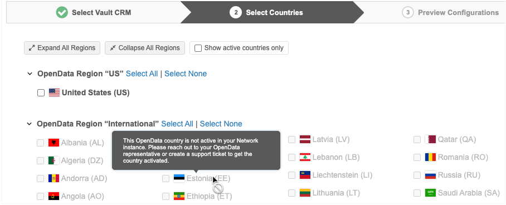506x205 pixels.
Task: Click the Latvia flag icon
Action: coord(305,139)
